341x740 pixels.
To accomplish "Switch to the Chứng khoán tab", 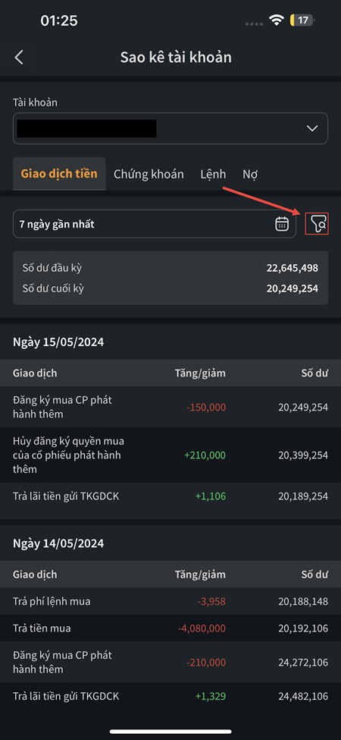I will (x=149, y=174).
